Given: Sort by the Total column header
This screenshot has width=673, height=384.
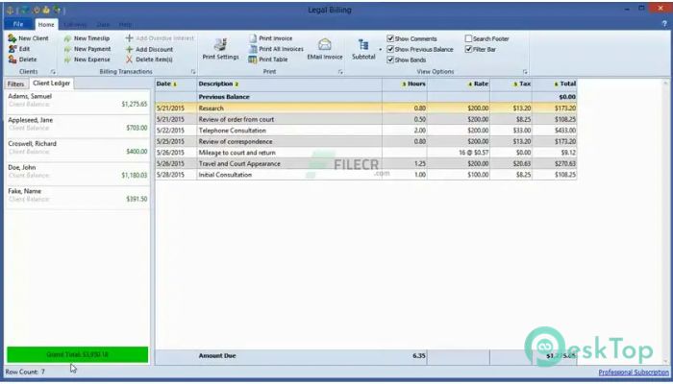Looking at the screenshot, I should pyautogui.click(x=555, y=84).
